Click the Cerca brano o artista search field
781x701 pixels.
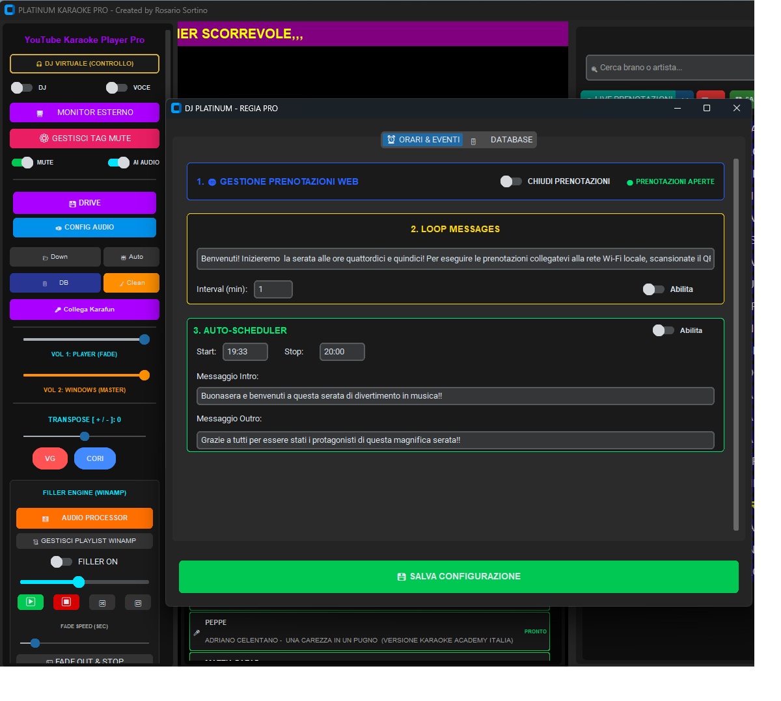670,68
